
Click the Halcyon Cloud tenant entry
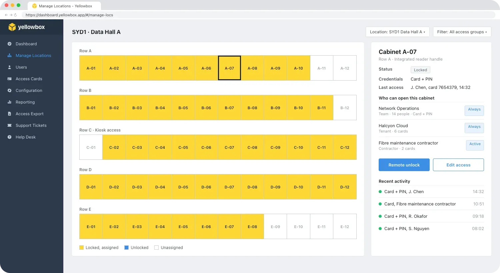[x=431, y=128]
